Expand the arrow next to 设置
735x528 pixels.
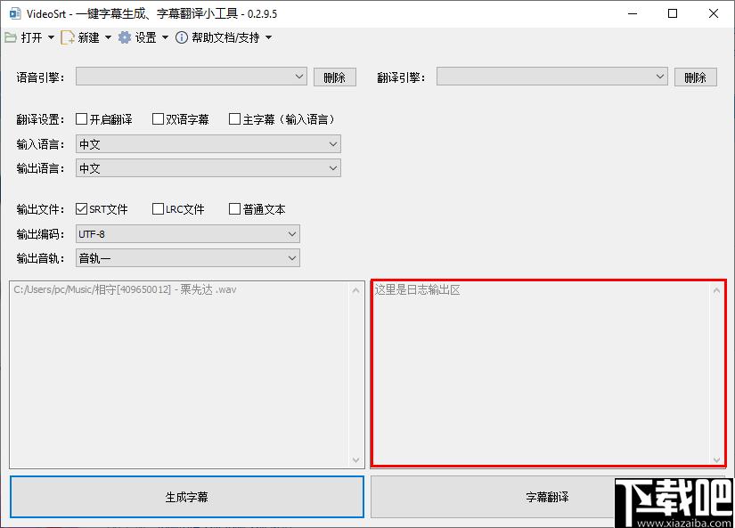[x=165, y=37]
